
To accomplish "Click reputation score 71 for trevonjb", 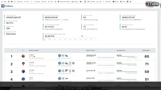I will tap(147, 64).
